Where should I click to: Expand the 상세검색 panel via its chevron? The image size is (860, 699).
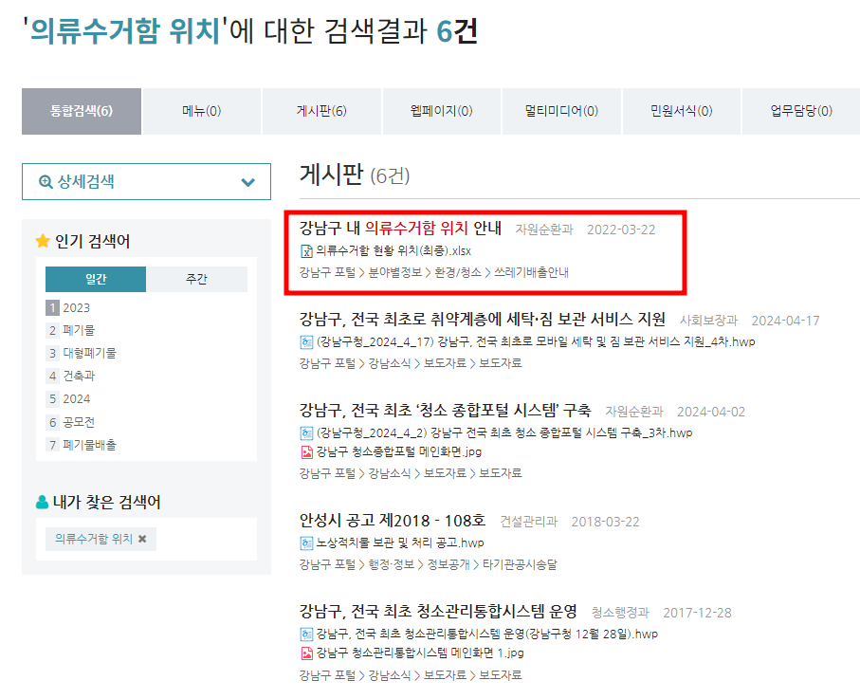pyautogui.click(x=248, y=181)
